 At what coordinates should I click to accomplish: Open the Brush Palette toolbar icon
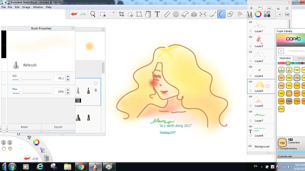click(249, 14)
